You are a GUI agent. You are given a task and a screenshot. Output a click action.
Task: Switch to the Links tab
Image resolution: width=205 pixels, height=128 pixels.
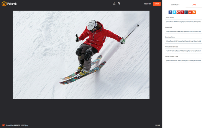click(194, 5)
